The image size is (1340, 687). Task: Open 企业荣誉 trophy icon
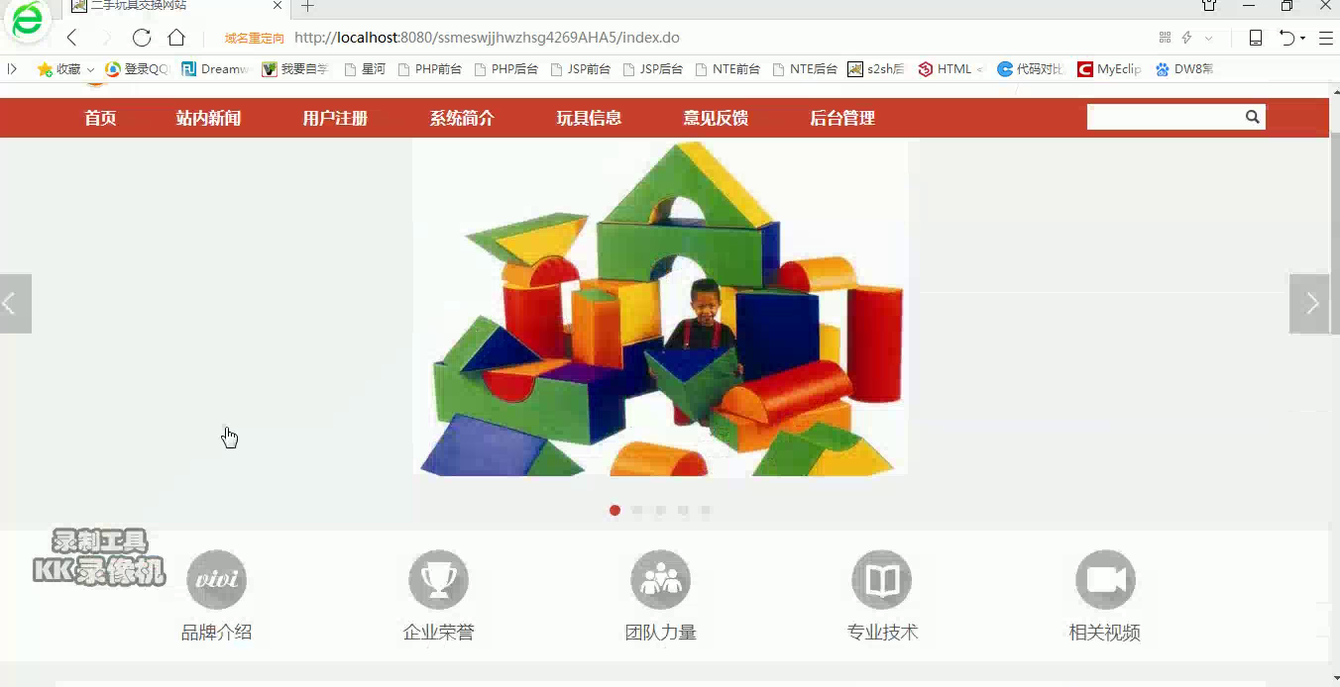438,579
